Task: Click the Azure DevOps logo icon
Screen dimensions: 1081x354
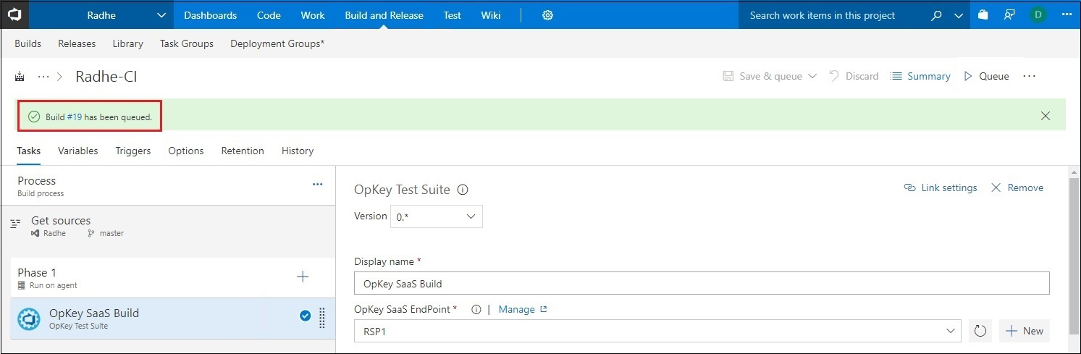Action: pyautogui.click(x=14, y=15)
